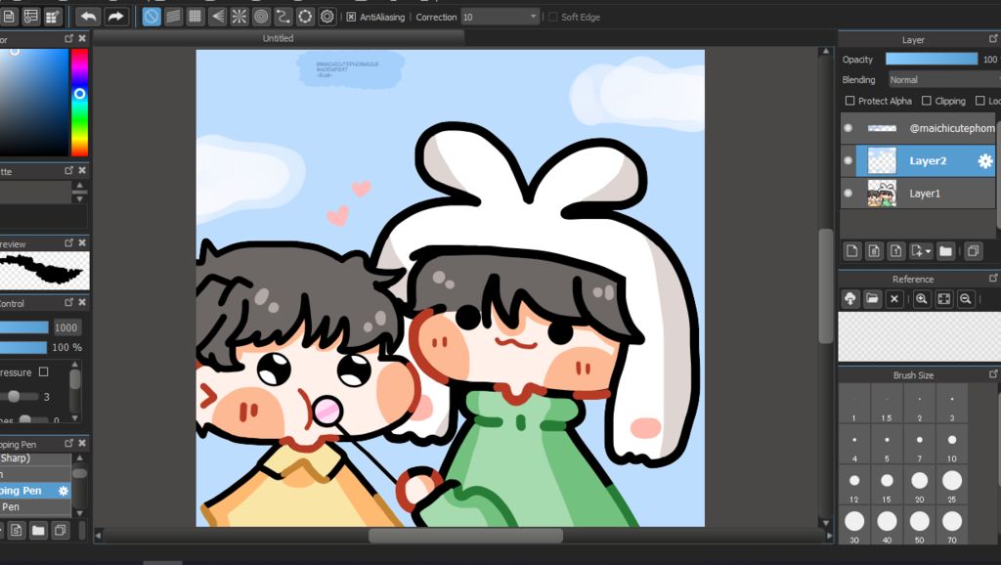Choose brush size 40 preset
This screenshot has height=565, width=1001.
coord(887,526)
